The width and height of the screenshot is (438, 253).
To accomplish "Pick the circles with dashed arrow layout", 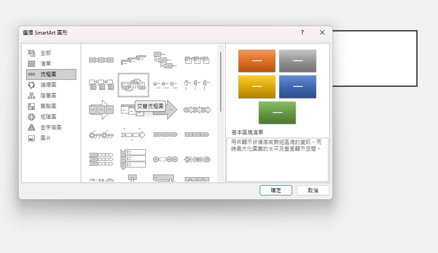I will point(165,160).
